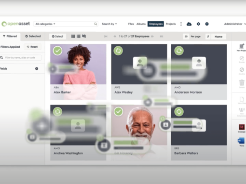The width and height of the screenshot is (246, 184).
Task: Click the Alex Barker name label
Action: point(62,92)
